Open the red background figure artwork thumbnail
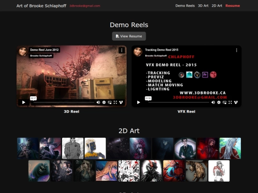The height and width of the screenshot is (193, 258). pyautogui.click(x=208, y=148)
